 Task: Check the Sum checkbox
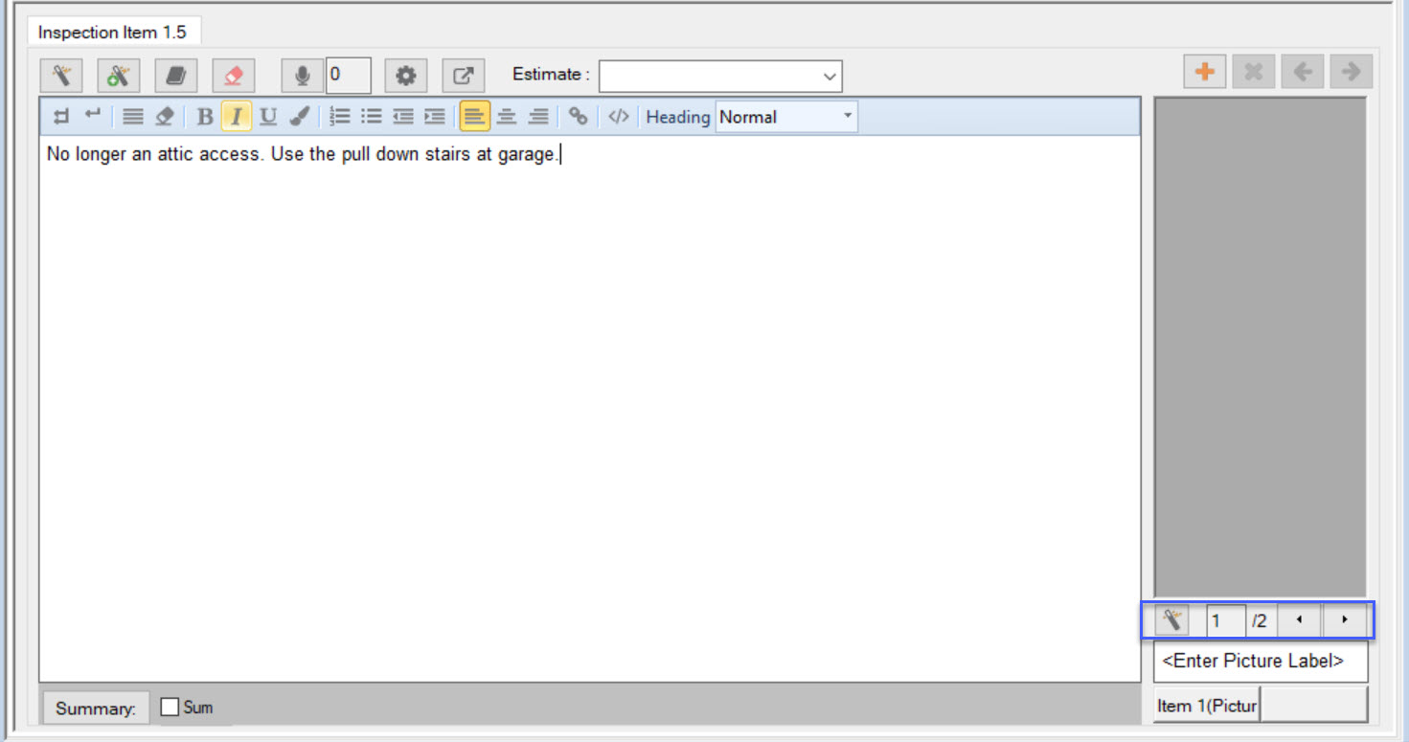pos(170,708)
